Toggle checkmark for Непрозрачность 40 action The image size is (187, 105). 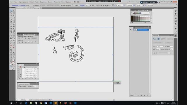point(18,71)
